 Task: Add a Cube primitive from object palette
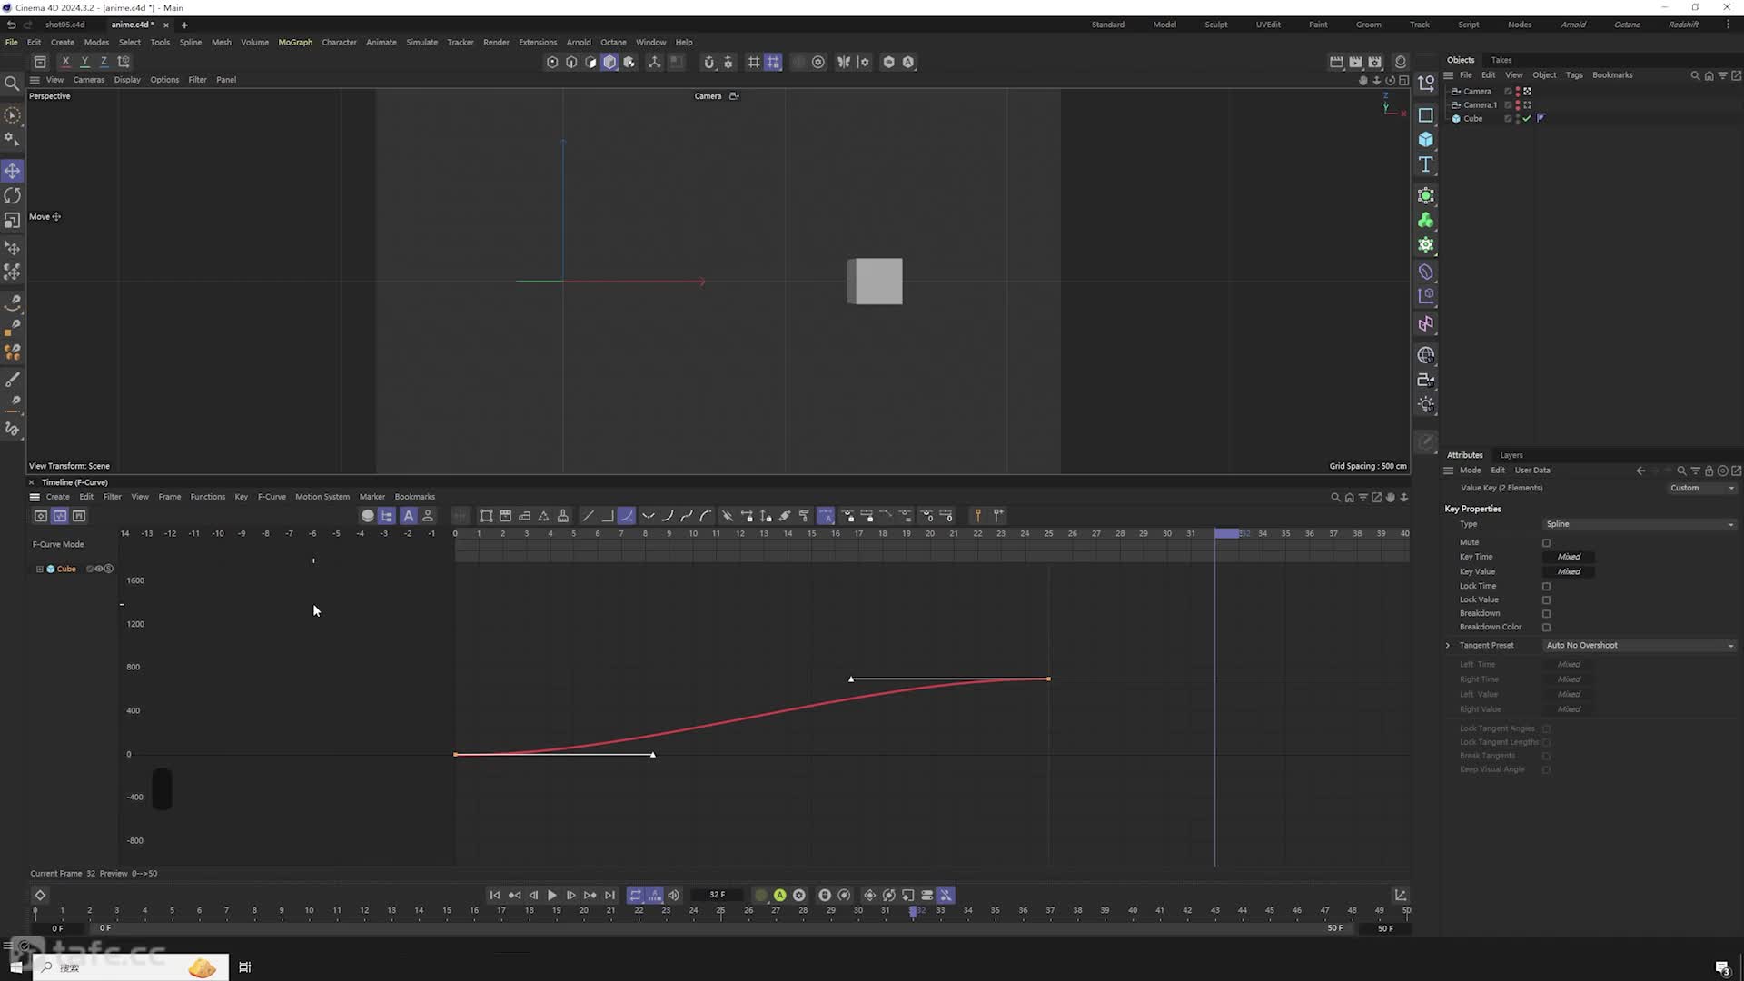tap(1426, 140)
